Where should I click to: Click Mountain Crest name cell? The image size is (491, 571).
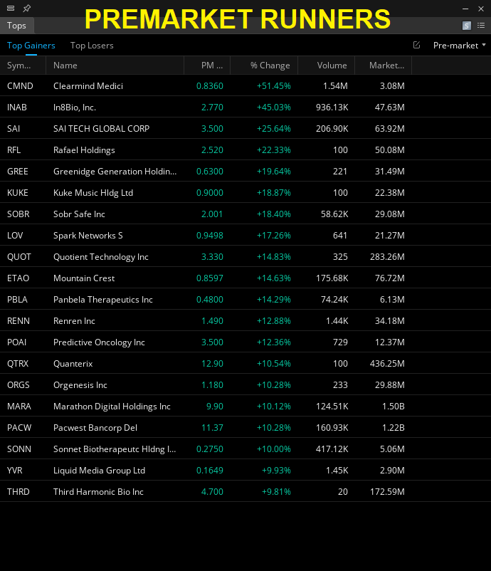click(84, 278)
